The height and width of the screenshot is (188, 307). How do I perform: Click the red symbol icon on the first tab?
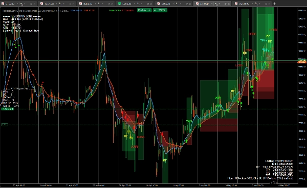coord(3,4)
